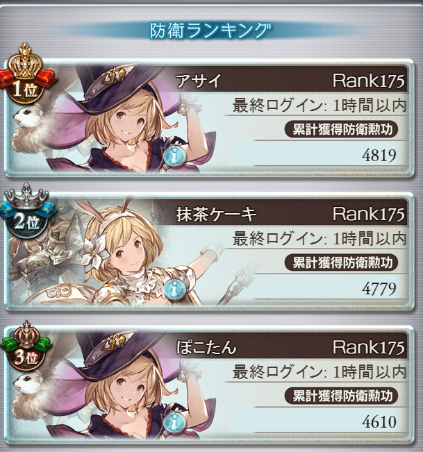
Task: Open the info icon on 抹茶ケーキ's card
Action: coord(174,289)
